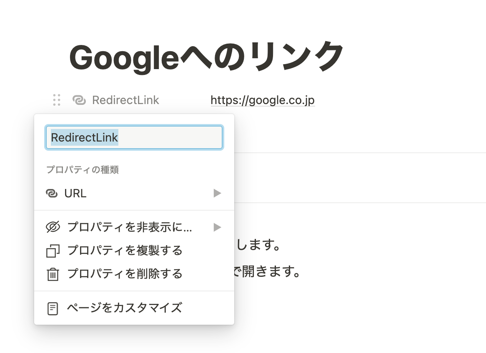Screen dimensions: 486x353
Task: Click the body text ending で開きます。
Action: click(267, 271)
